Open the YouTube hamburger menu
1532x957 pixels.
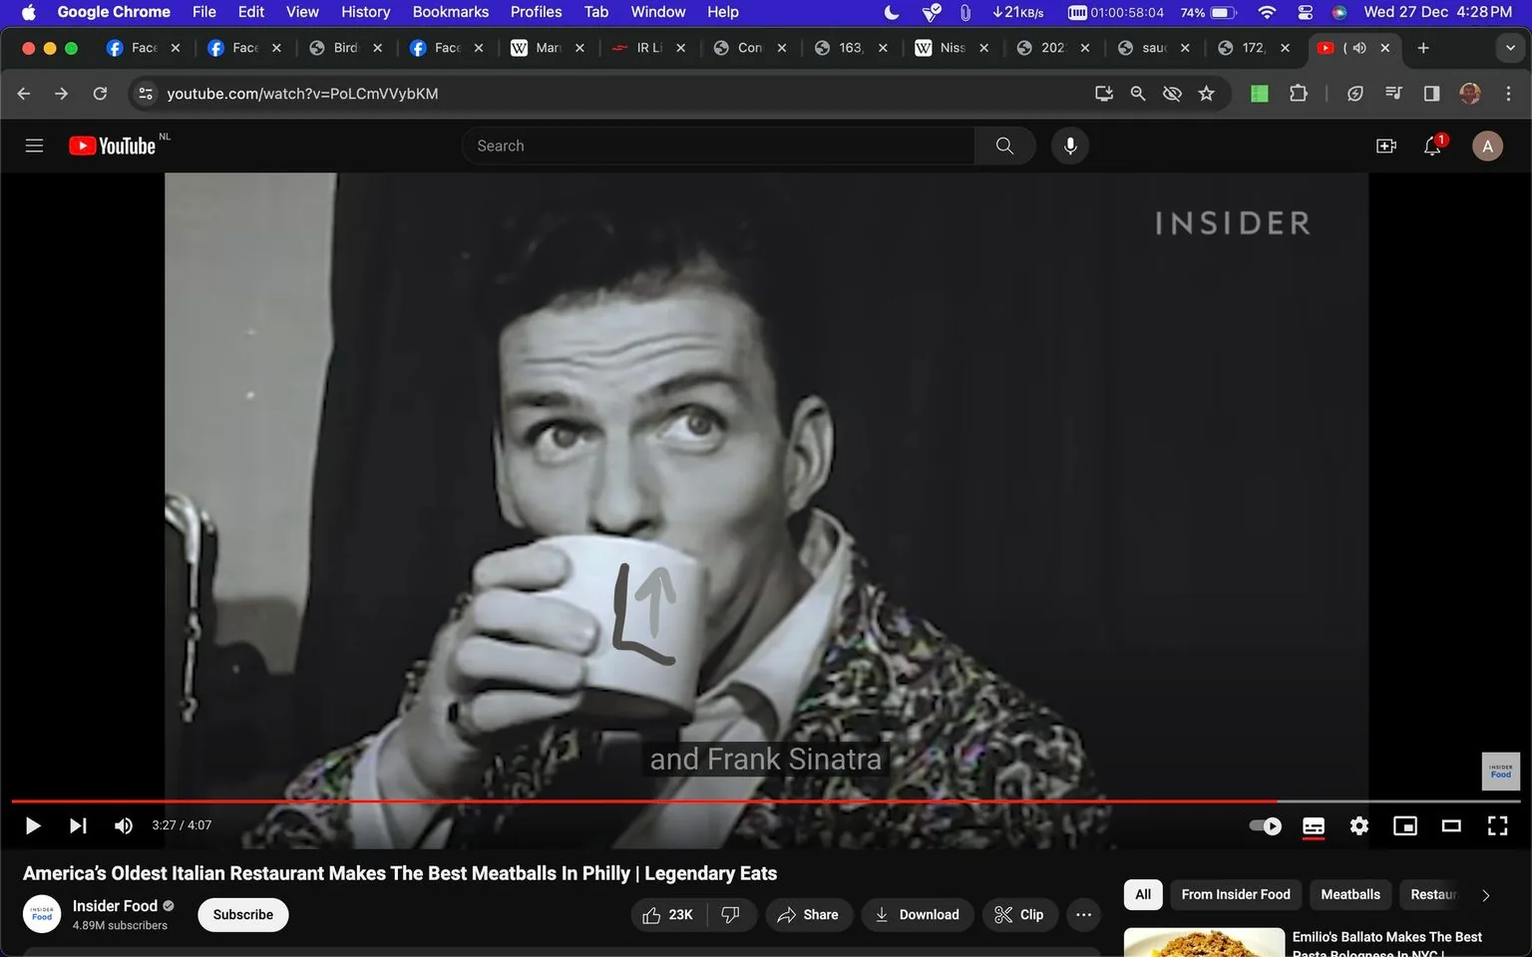(x=33, y=145)
